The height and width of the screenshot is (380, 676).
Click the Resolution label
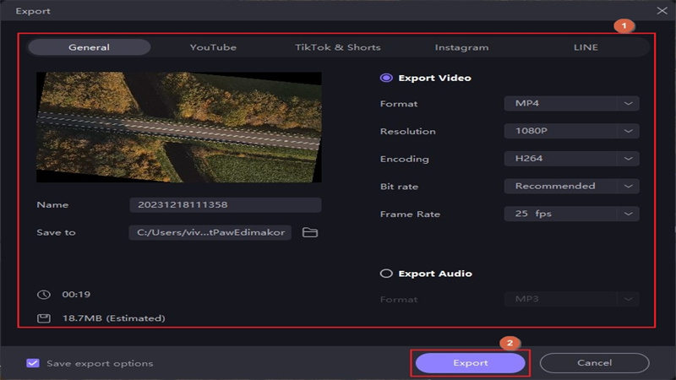[408, 132]
